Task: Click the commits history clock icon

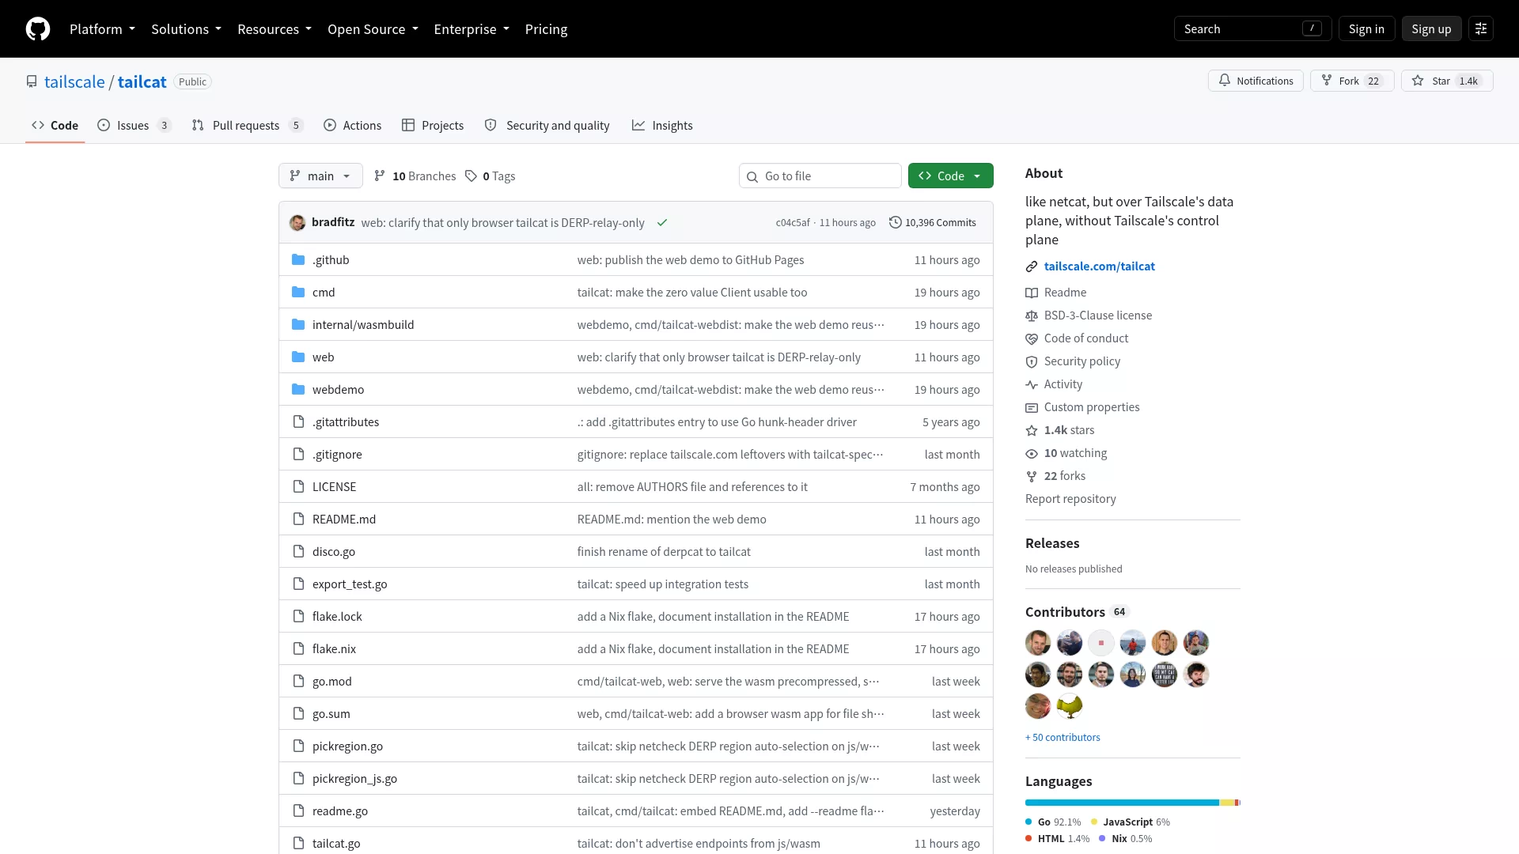Action: coord(896,223)
